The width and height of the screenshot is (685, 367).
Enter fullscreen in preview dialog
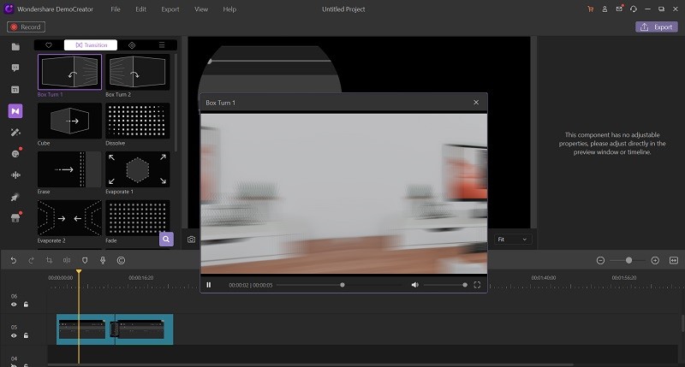[x=477, y=285]
